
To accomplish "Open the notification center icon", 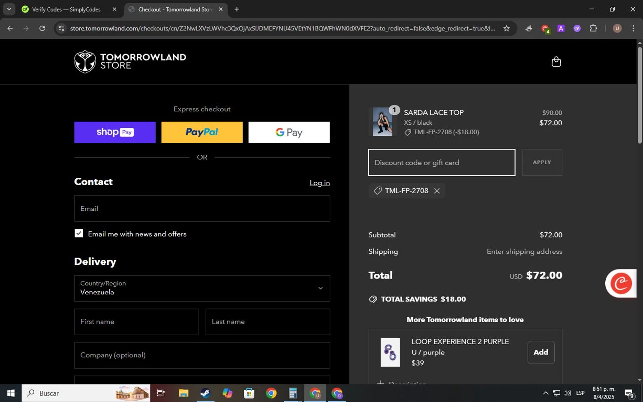I will coord(629,393).
